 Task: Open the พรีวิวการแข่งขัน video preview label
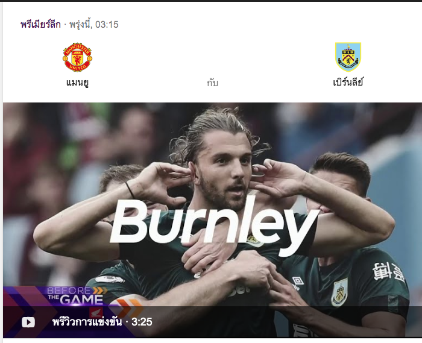coord(87,322)
